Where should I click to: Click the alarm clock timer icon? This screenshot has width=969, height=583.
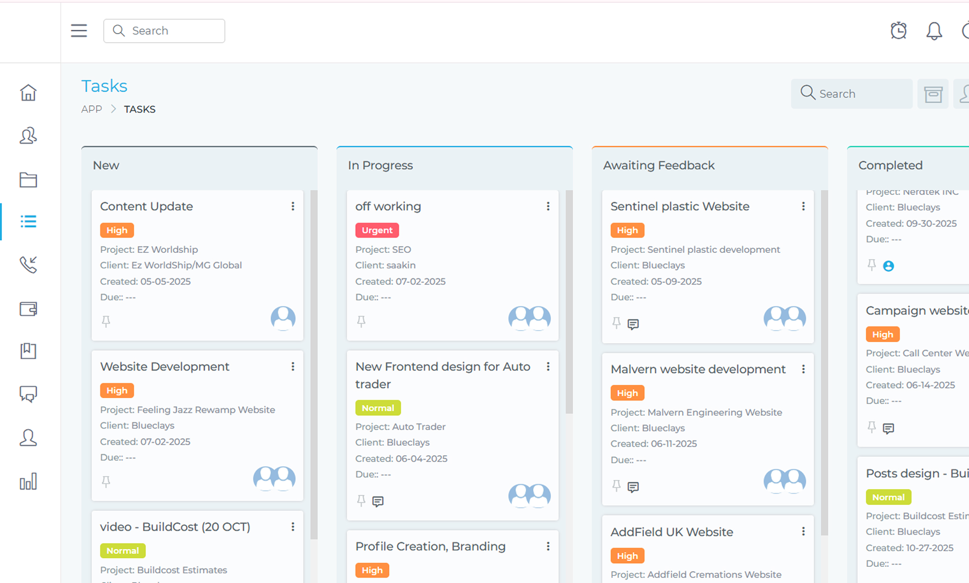[898, 31]
